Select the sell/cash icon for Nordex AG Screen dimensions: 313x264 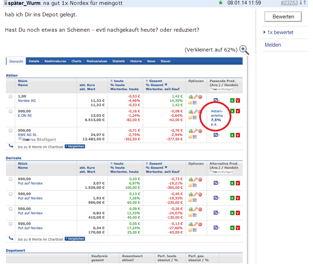tap(191, 96)
